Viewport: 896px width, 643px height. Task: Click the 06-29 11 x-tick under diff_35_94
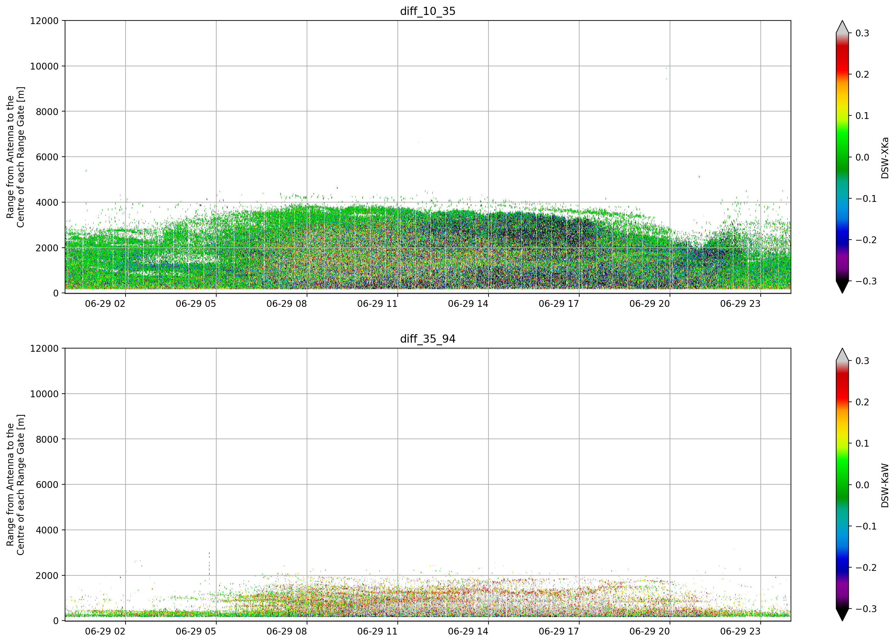(377, 632)
